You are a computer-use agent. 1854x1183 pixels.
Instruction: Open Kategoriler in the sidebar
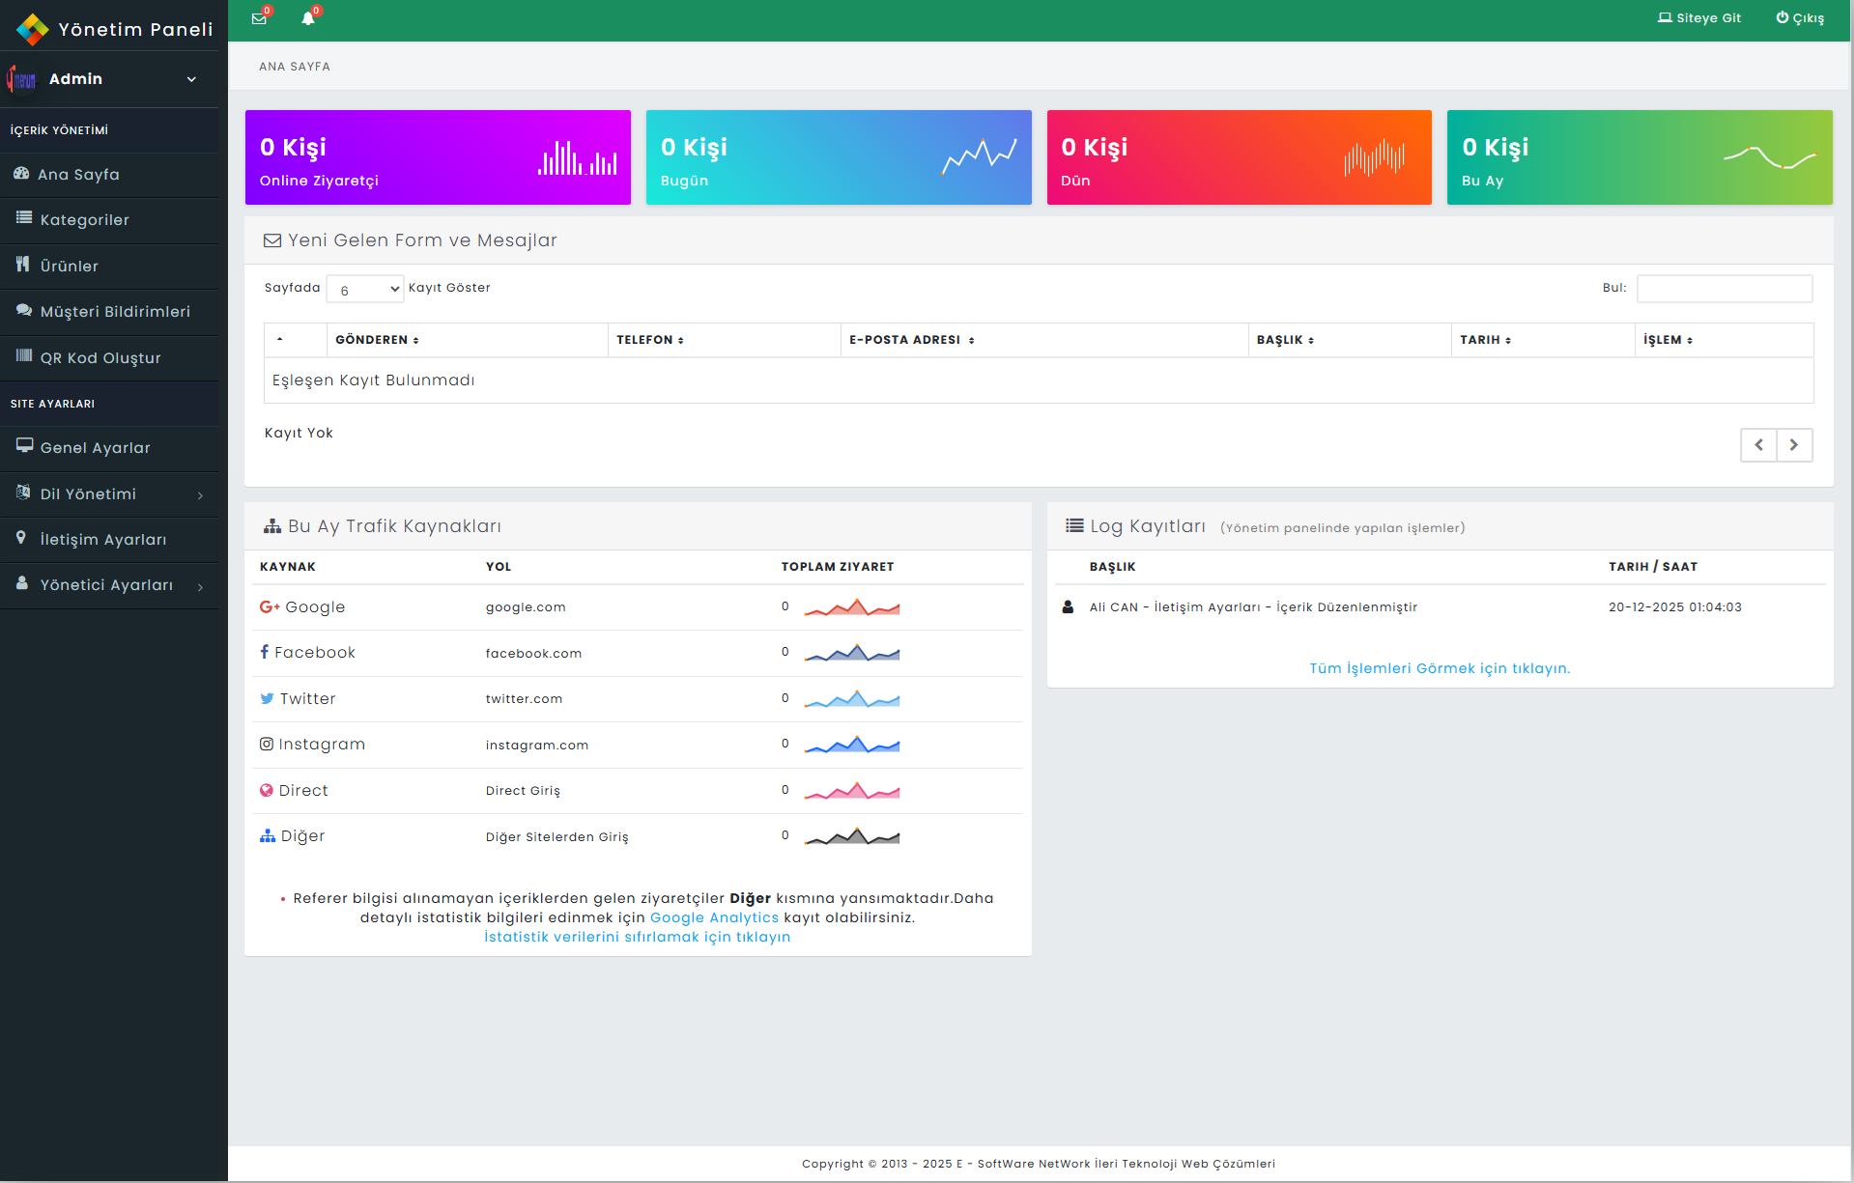tap(85, 220)
